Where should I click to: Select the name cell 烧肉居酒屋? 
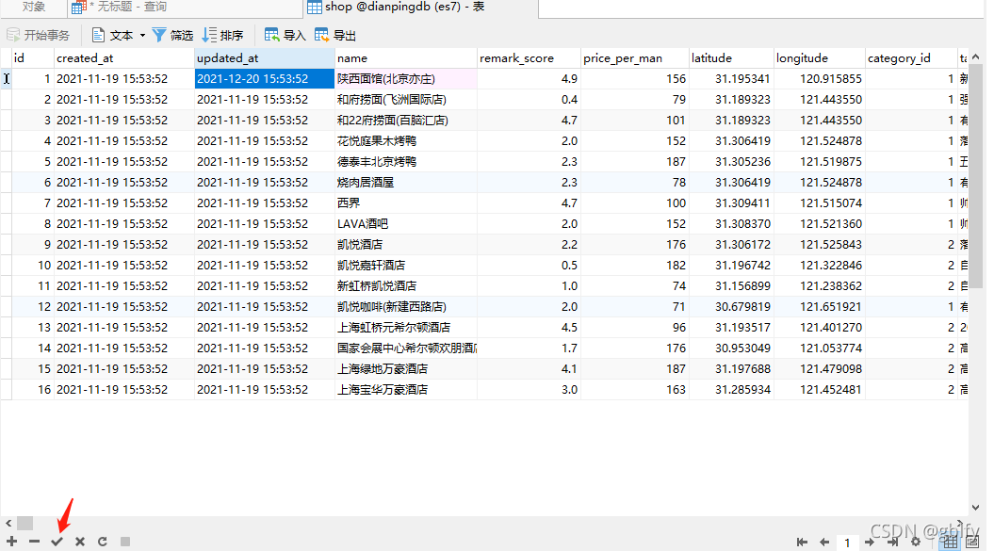406,183
